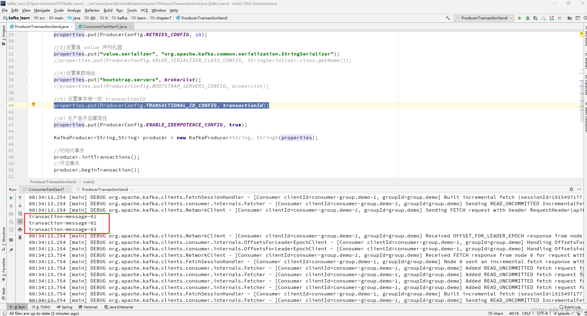Click the line:column 40:16 indicator
587x316 pixels.
514,313
